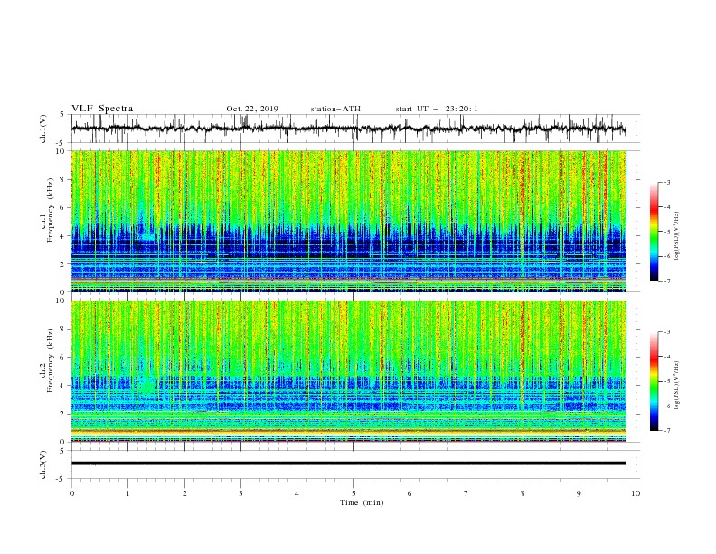Click the time axis tick label "5"
Screen dimensions: 716x554
point(353,493)
